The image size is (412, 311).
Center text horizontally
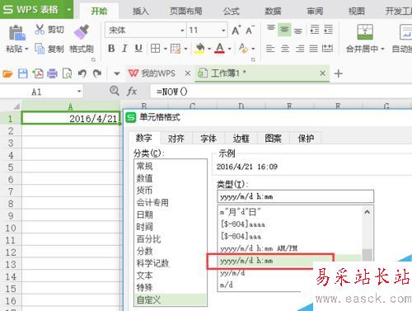(285, 49)
